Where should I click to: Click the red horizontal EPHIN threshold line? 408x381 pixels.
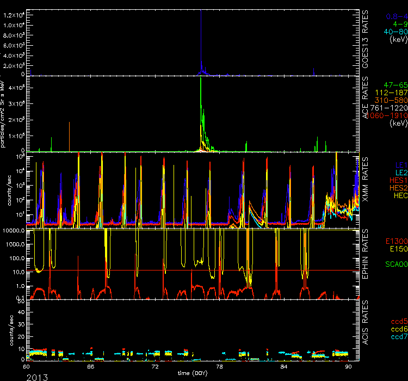(163, 271)
